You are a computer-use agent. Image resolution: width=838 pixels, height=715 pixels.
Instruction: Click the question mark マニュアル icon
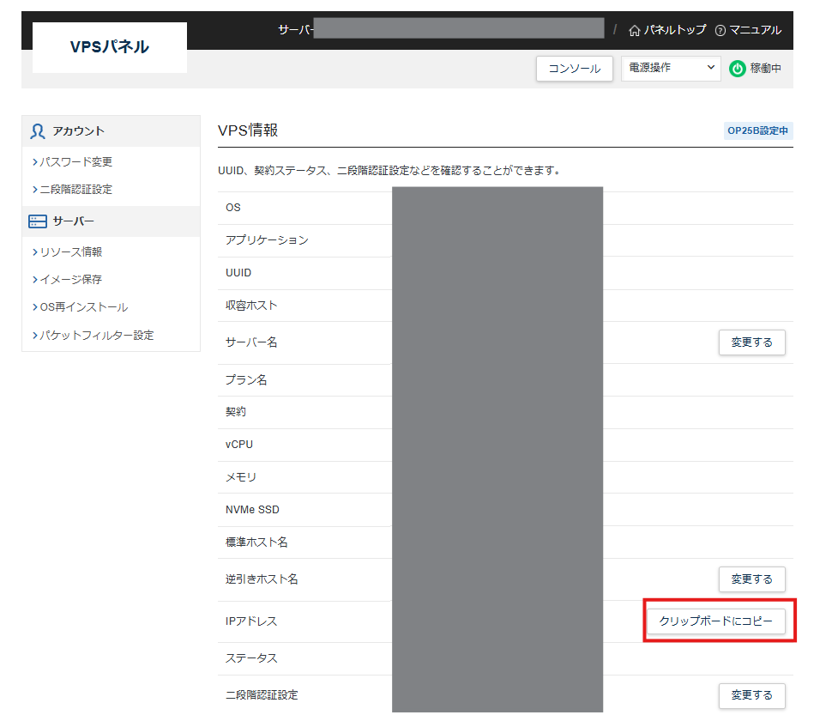point(720,30)
